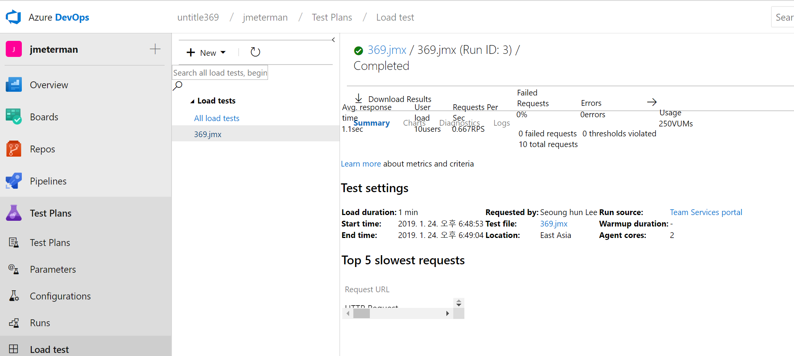Viewport: 794px width, 356px height.
Task: Click the green completed status check icon
Action: (x=359, y=50)
